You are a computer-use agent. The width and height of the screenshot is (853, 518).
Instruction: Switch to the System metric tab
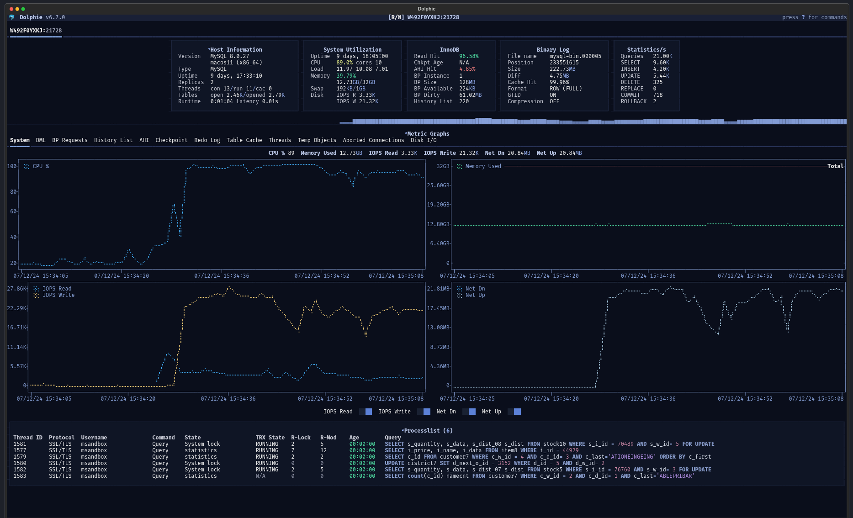[x=20, y=140]
